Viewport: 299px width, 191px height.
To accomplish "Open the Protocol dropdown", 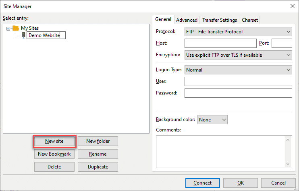I will (238, 32).
